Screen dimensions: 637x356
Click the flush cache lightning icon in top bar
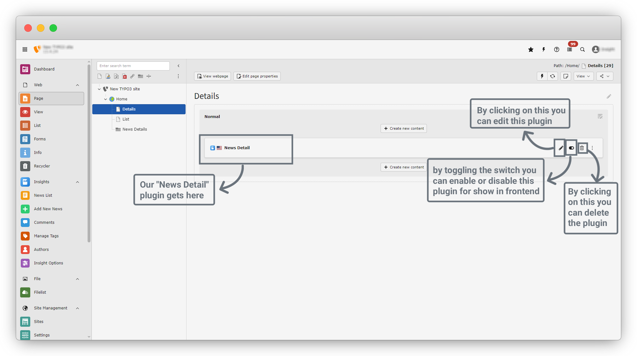544,49
